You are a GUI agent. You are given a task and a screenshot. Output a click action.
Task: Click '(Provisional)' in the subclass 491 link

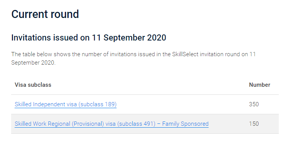(x=88, y=124)
